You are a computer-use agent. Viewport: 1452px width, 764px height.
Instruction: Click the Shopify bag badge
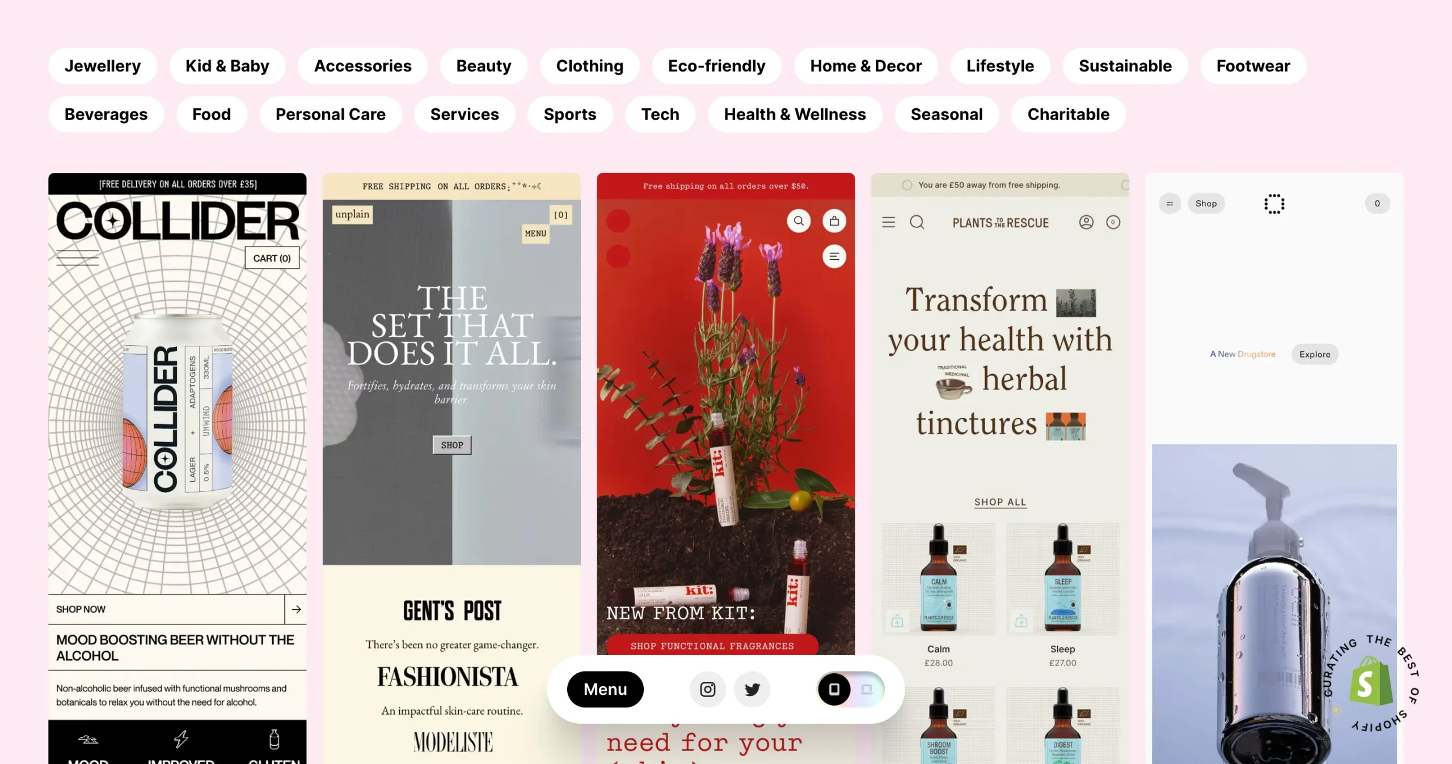pos(1371,681)
